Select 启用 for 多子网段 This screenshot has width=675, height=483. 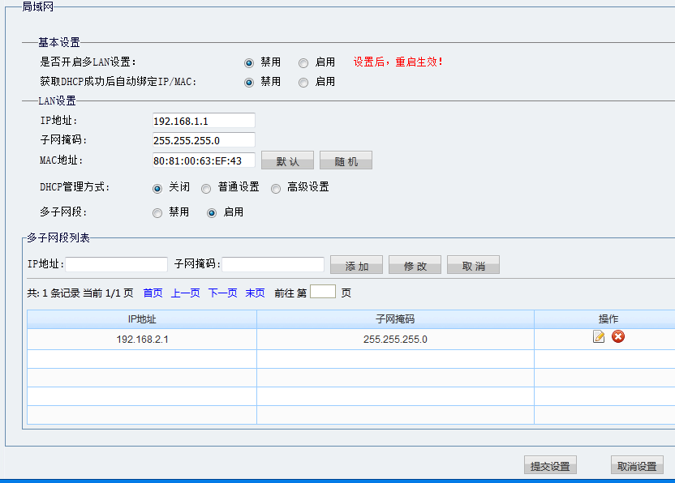212,213
